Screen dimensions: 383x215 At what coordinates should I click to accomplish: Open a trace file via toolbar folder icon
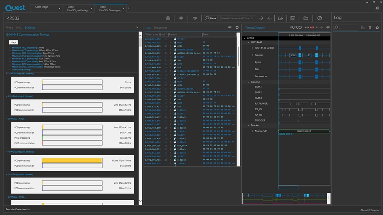(x=306, y=18)
